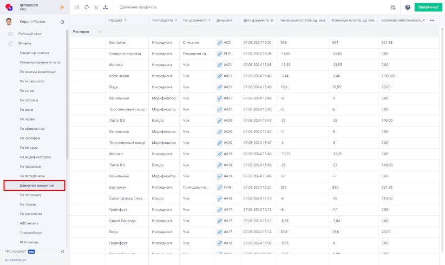Open По официантам report
Screen dimensions: 445x265
pos(32,129)
